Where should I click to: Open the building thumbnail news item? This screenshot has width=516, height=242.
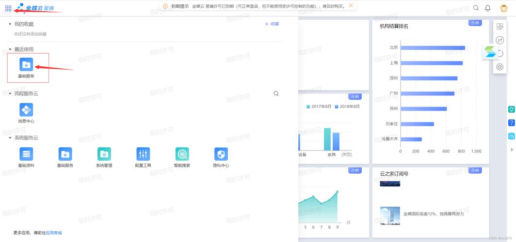pos(390,216)
